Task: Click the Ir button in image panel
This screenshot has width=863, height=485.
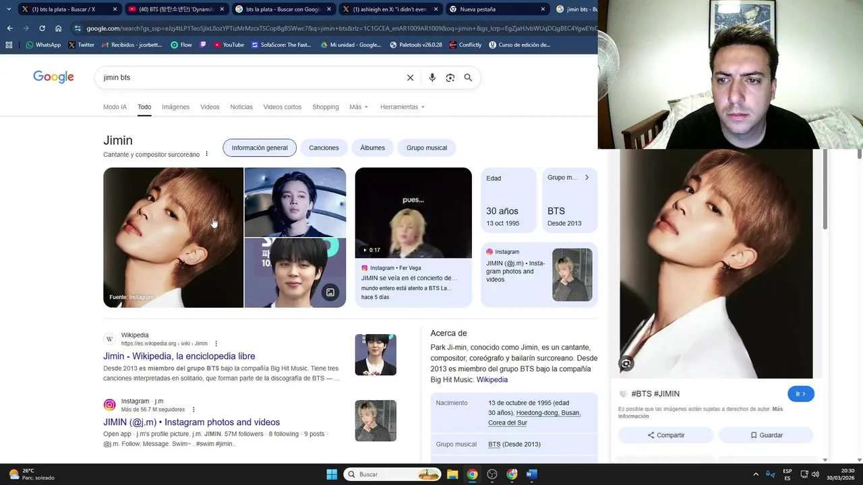Action: pos(801,394)
